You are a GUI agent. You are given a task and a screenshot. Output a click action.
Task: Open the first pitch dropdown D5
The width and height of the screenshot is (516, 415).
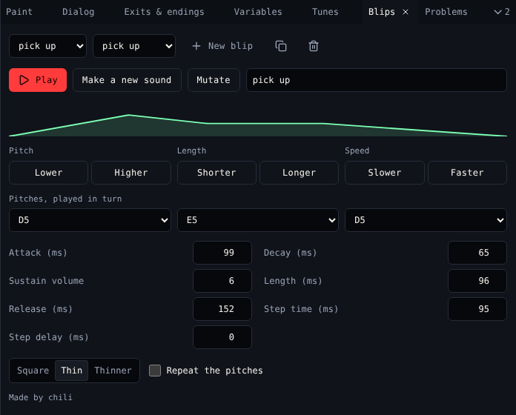[90, 220]
